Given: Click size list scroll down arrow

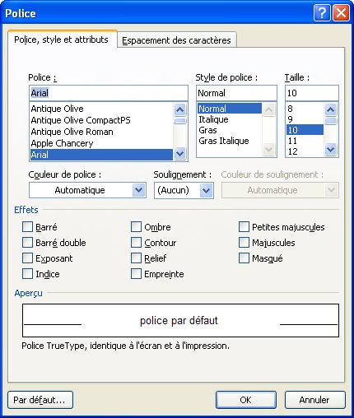Looking at the screenshot, I should (331, 150).
